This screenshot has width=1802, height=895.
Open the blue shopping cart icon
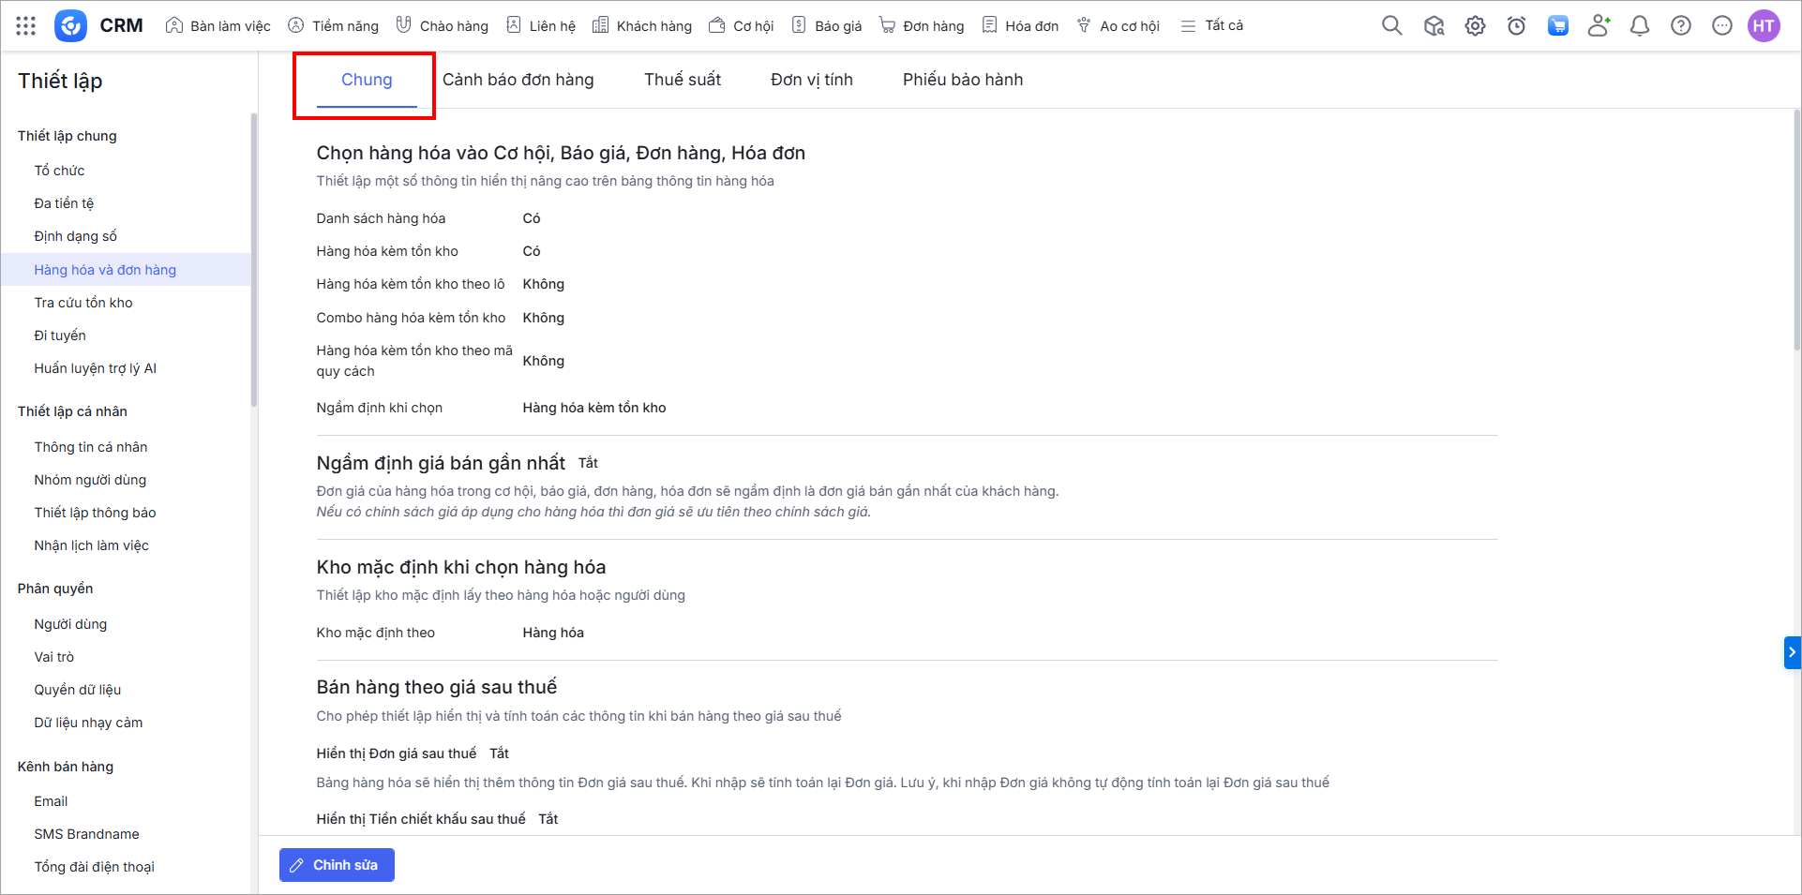1557,25
